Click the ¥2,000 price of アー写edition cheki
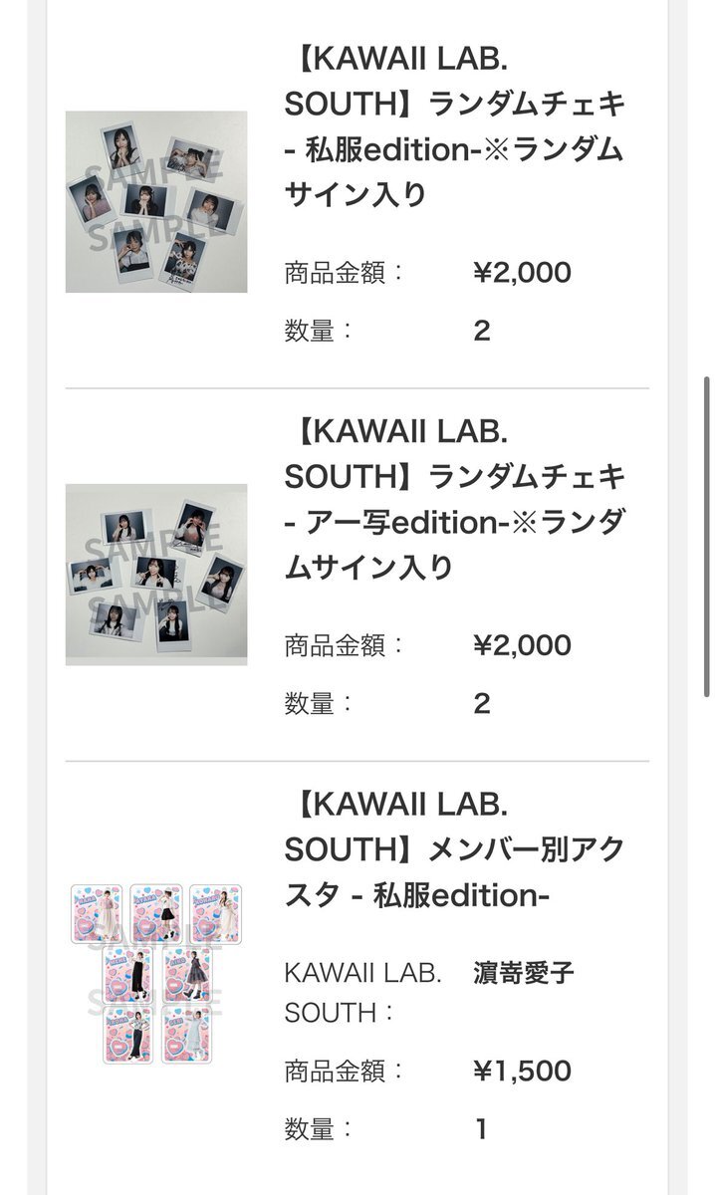Screen dimensions: 715x1195 coord(522,645)
